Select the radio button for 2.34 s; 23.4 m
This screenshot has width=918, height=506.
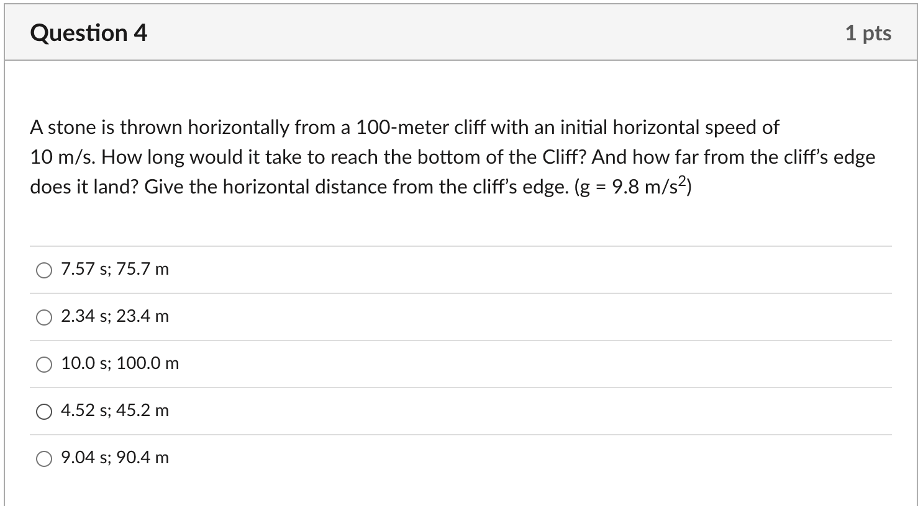(x=43, y=317)
